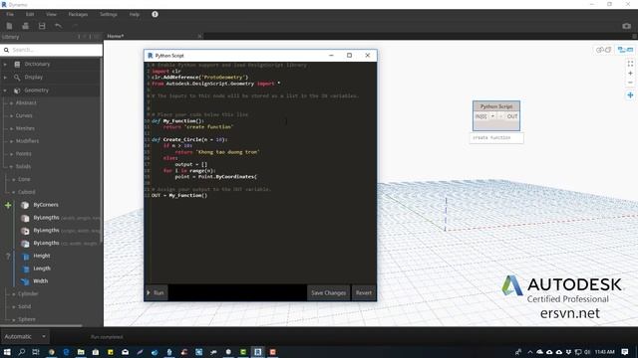Image resolution: width=638 pixels, height=358 pixels.
Task: Click the IN[0] input port on node
Action: coord(480,116)
